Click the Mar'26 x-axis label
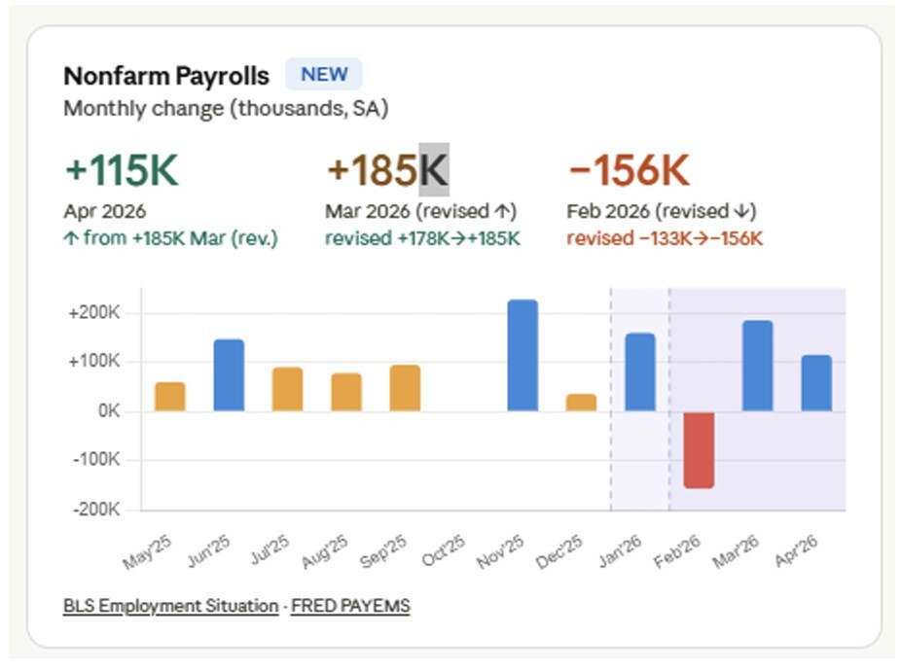This screenshot has height=671, width=901. [737, 551]
